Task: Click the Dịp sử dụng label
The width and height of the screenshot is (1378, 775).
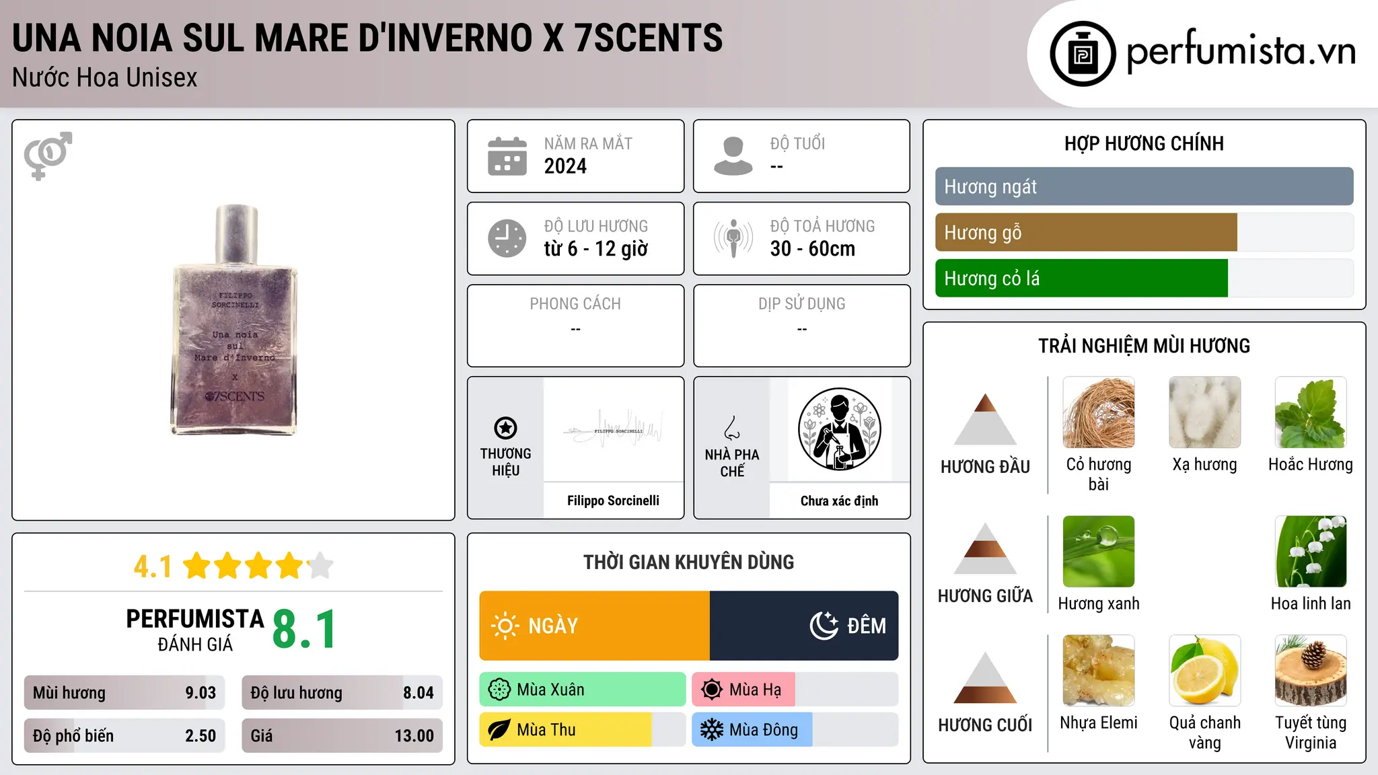Action: tap(801, 304)
